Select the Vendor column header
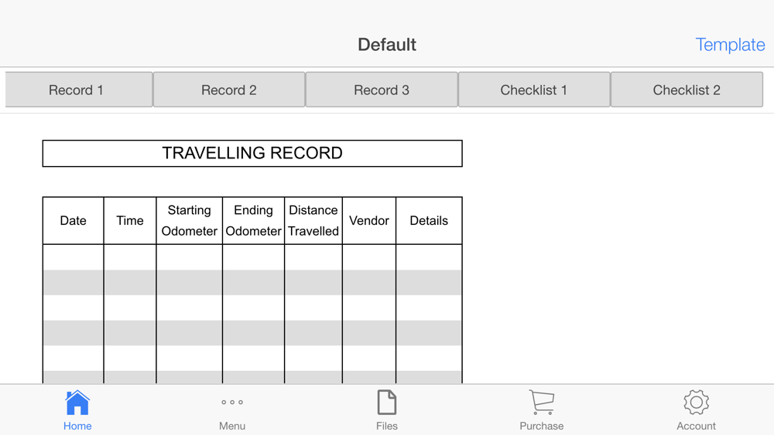This screenshot has height=435, width=774. [x=369, y=221]
